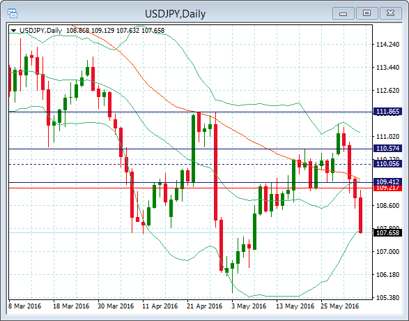Click the 11 Apr 2016 date label
409x321 pixels.
pyautogui.click(x=160, y=306)
